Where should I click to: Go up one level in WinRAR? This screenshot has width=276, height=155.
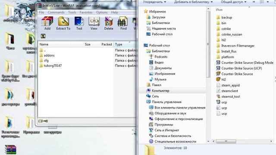pos(43,36)
